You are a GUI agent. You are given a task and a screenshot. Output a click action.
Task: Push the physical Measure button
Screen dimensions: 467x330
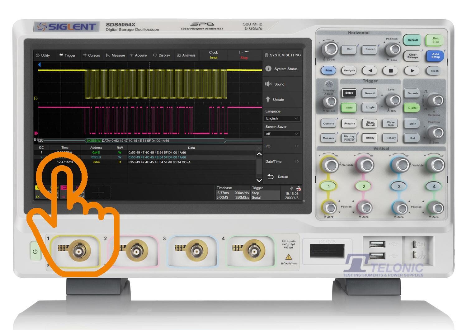pyautogui.click(x=329, y=138)
